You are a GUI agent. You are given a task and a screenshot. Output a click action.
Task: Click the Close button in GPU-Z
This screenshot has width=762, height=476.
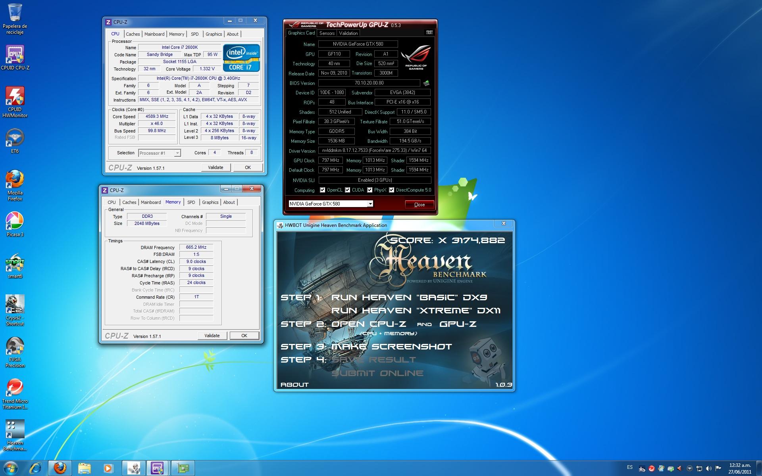point(419,205)
